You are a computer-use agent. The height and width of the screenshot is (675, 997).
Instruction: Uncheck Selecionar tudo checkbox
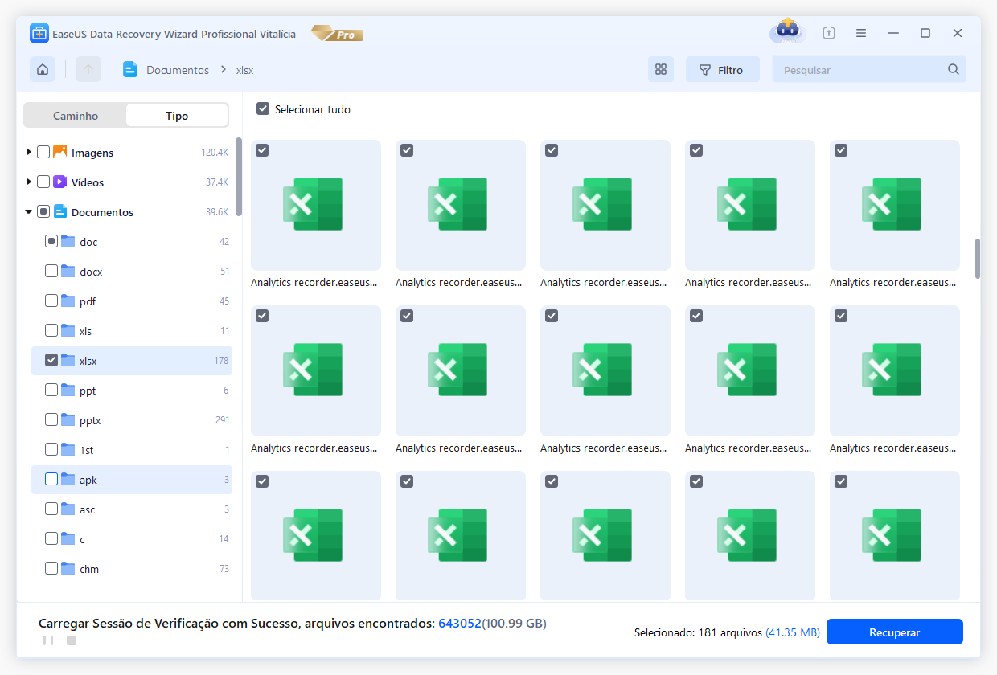[262, 108]
